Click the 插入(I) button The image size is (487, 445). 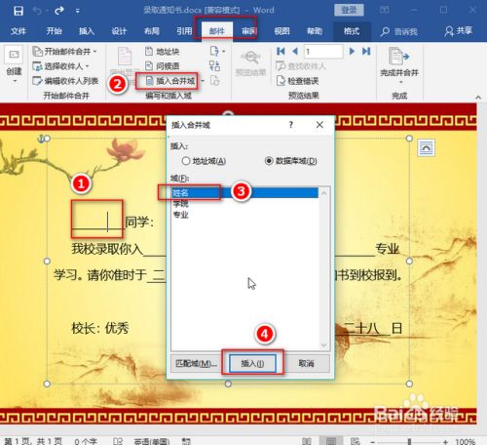pos(252,363)
